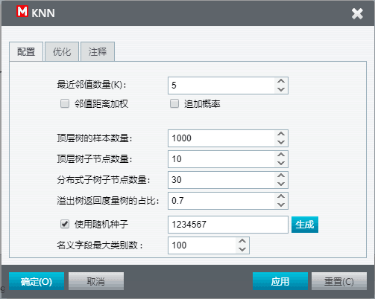
Task: Enable the 邻值距离加权 checkbox
Action: click(65, 103)
